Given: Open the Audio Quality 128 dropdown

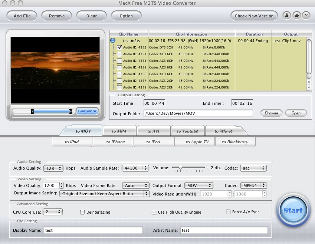Looking at the screenshot, I should [53, 168].
